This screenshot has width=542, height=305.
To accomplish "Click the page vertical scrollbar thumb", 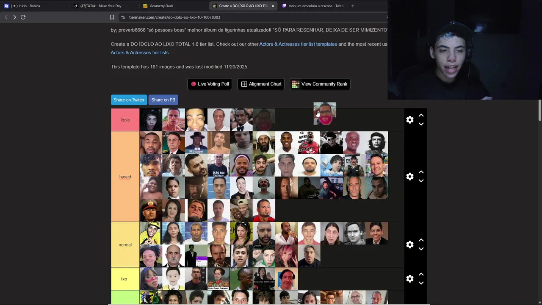I will click(x=540, y=110).
